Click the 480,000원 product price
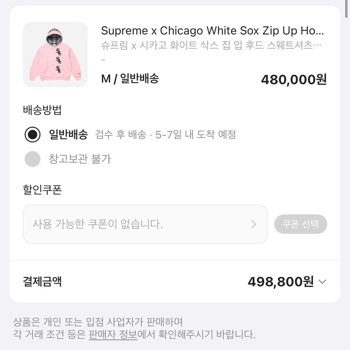 tap(294, 80)
